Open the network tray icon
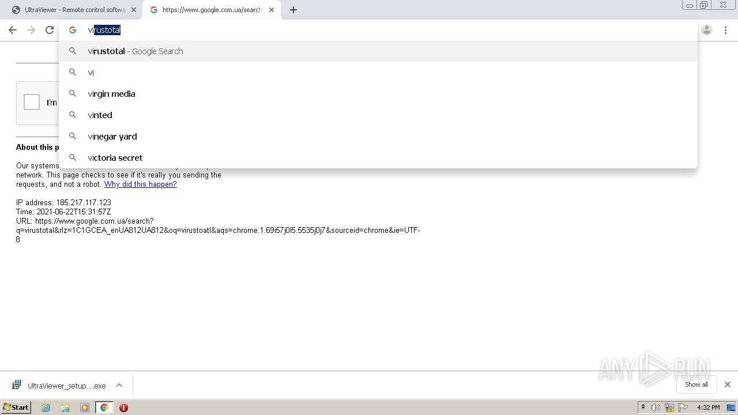This screenshot has height=415, width=738. (x=669, y=408)
